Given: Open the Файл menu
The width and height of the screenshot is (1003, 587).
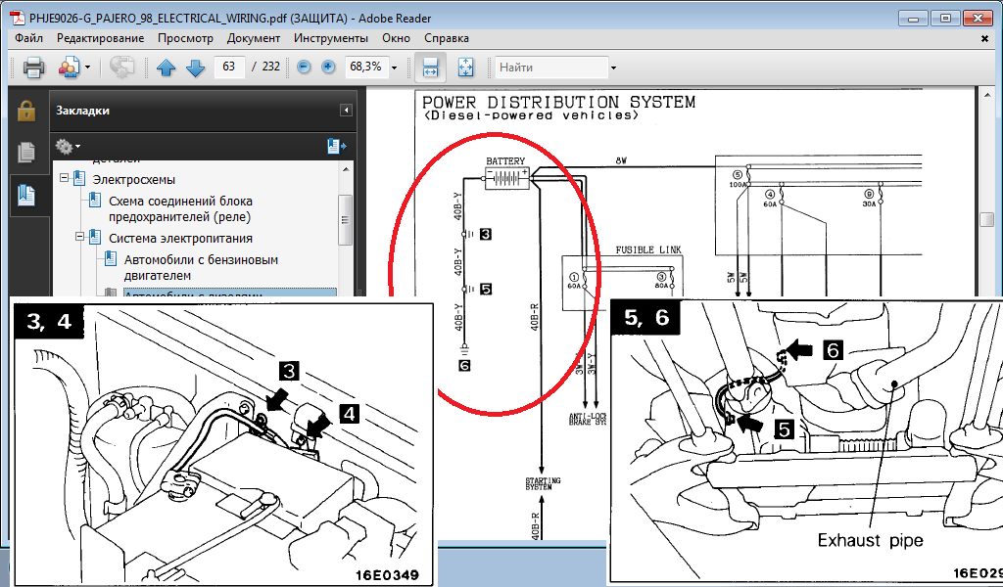Looking at the screenshot, I should (28, 38).
